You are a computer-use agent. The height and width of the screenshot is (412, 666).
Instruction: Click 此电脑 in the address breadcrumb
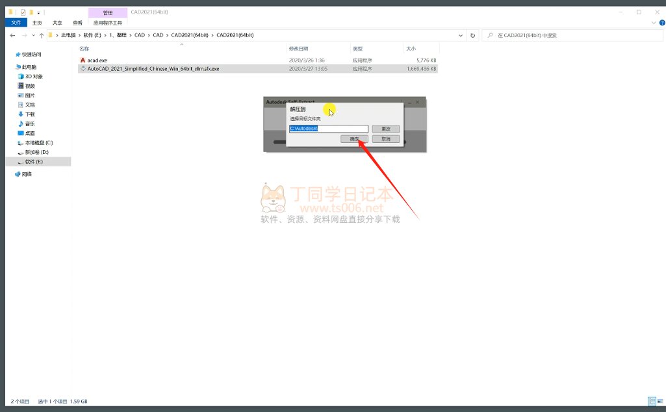click(68, 35)
